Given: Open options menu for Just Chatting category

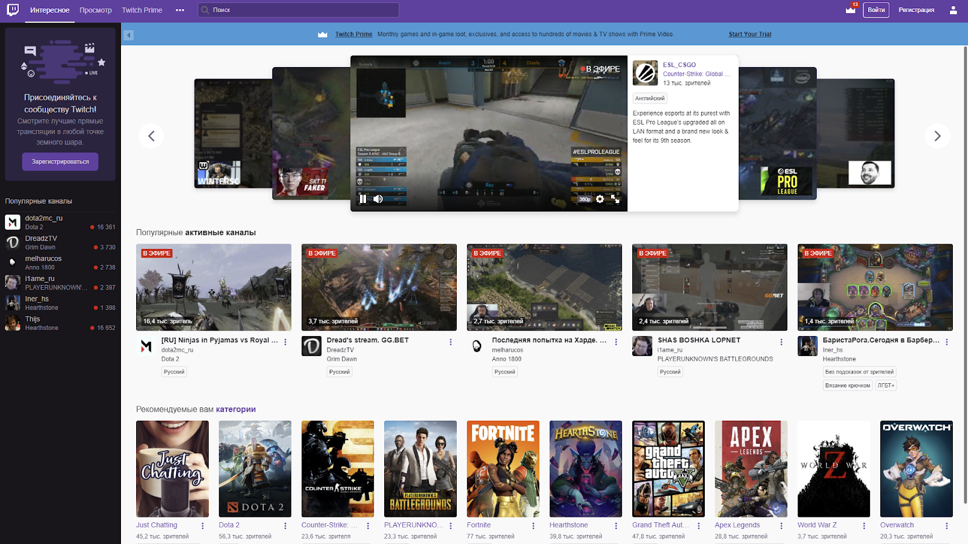Looking at the screenshot, I should (203, 526).
